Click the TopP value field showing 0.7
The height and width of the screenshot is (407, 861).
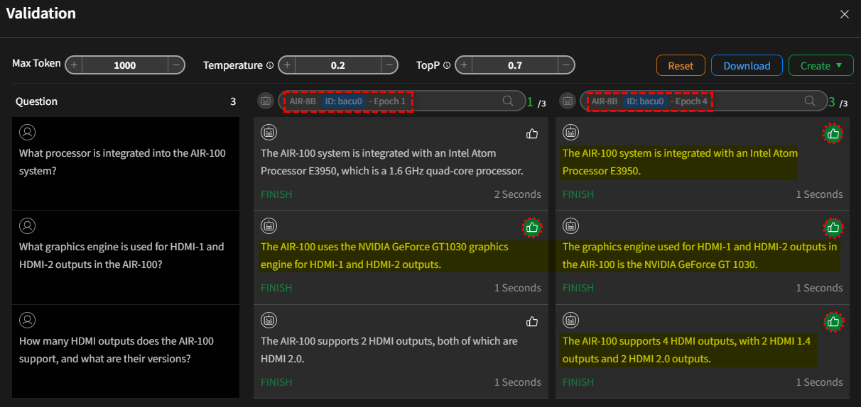[x=515, y=65]
